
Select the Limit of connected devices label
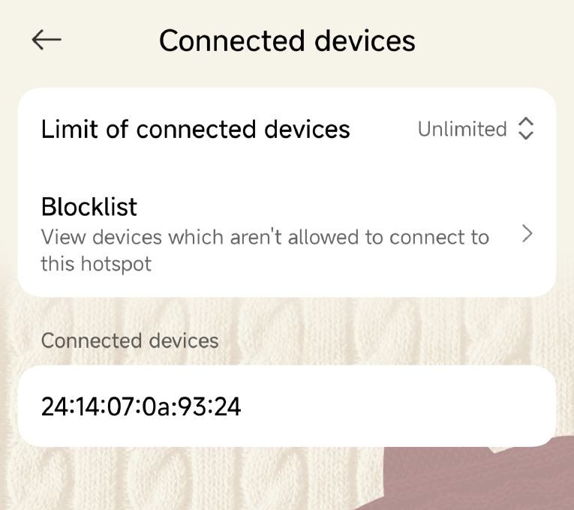pyautogui.click(x=195, y=129)
